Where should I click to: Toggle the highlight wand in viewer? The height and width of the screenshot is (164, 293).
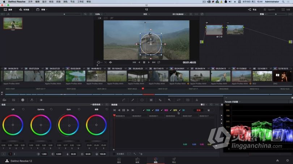pos(112,18)
